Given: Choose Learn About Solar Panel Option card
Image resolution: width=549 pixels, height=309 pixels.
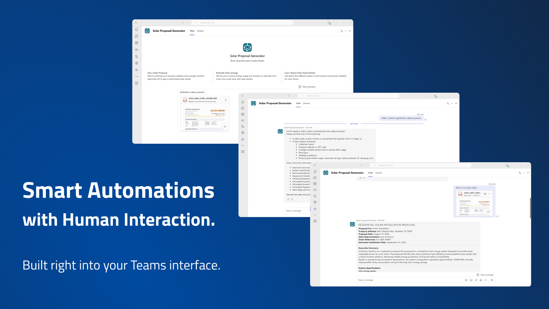Looking at the screenshot, I should coord(316,76).
